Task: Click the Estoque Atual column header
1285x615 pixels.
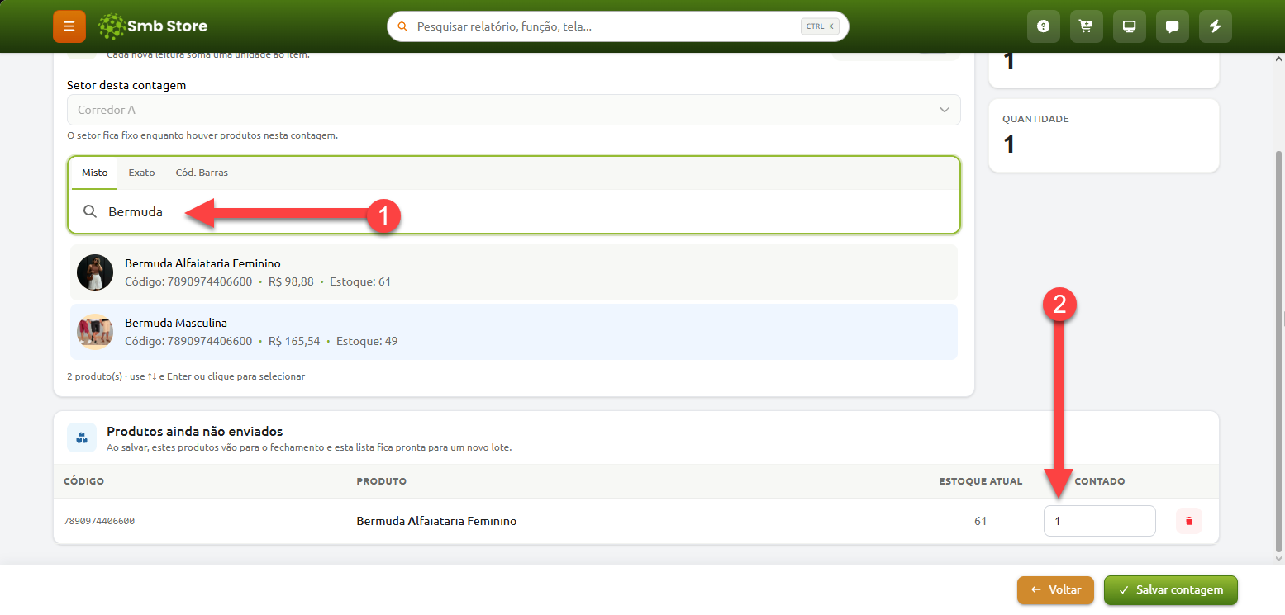Action: click(980, 481)
